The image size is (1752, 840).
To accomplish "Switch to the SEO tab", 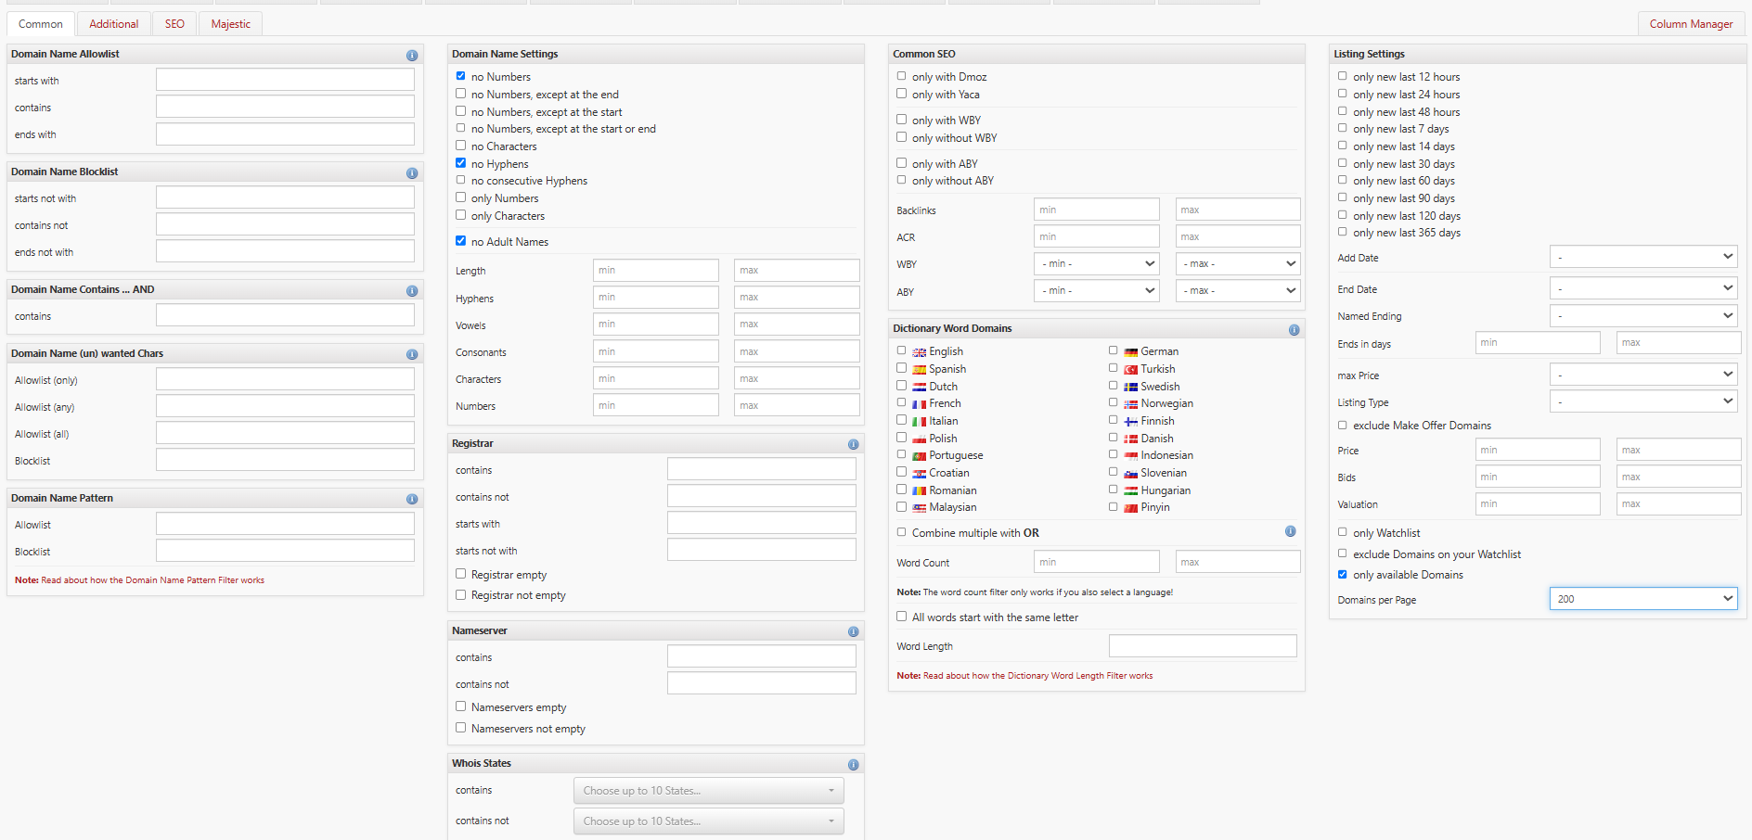I will point(174,24).
